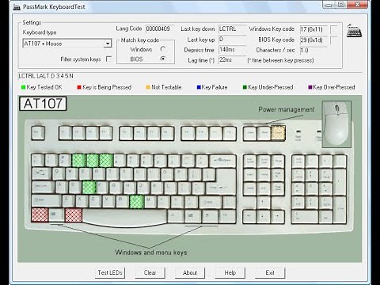Screen dimensions: 380x285
Task: Click the F4 key on the keyboard image
Action: click(x=106, y=133)
